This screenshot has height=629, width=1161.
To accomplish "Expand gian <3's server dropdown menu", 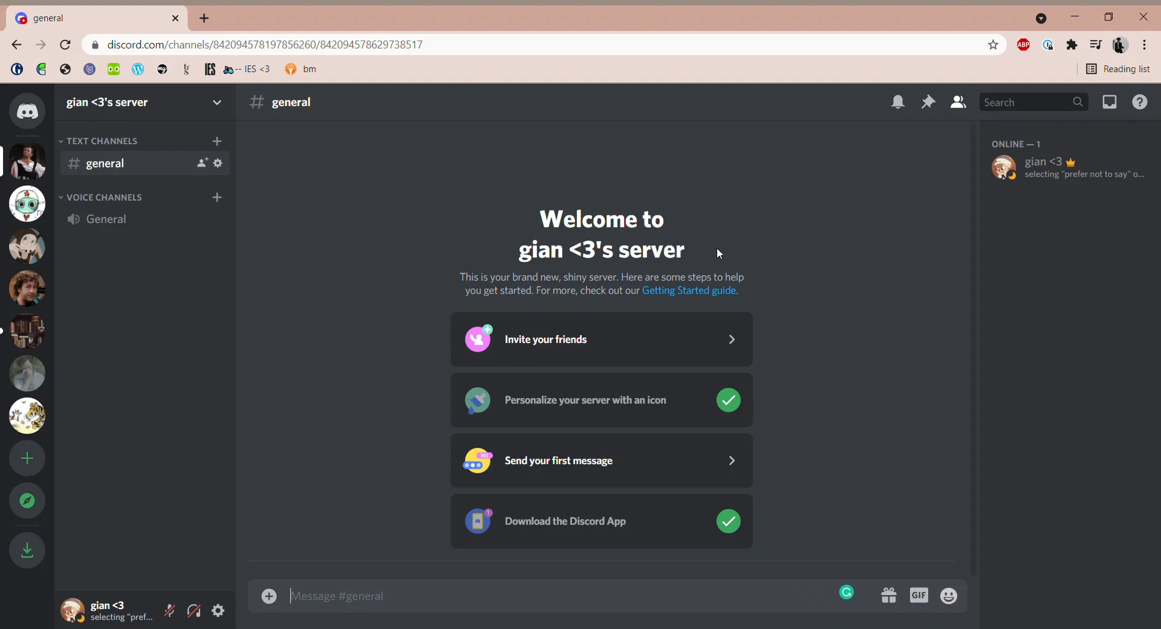I will 217,103.
